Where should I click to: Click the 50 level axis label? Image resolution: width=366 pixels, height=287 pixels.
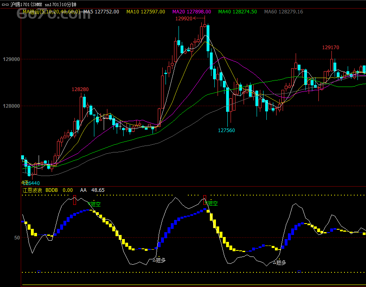point(17,238)
